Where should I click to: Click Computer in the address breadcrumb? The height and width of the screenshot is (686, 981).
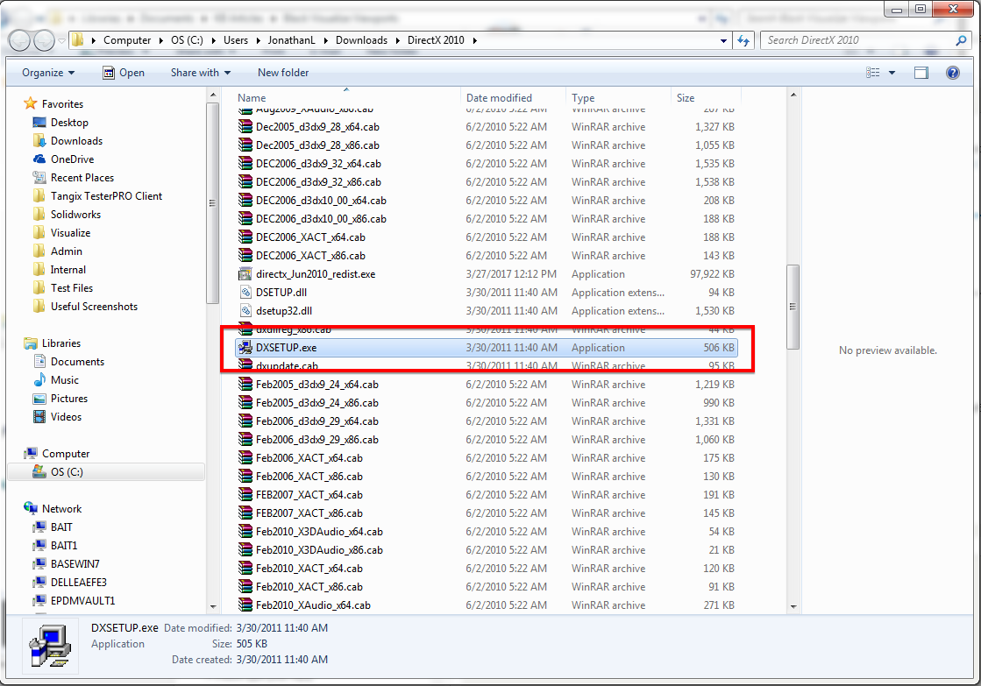(127, 40)
